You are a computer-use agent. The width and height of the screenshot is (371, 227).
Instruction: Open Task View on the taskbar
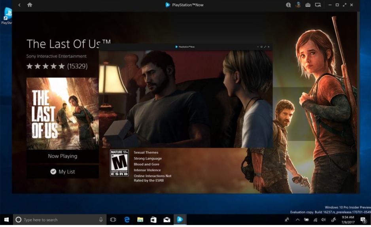[x=113, y=219]
